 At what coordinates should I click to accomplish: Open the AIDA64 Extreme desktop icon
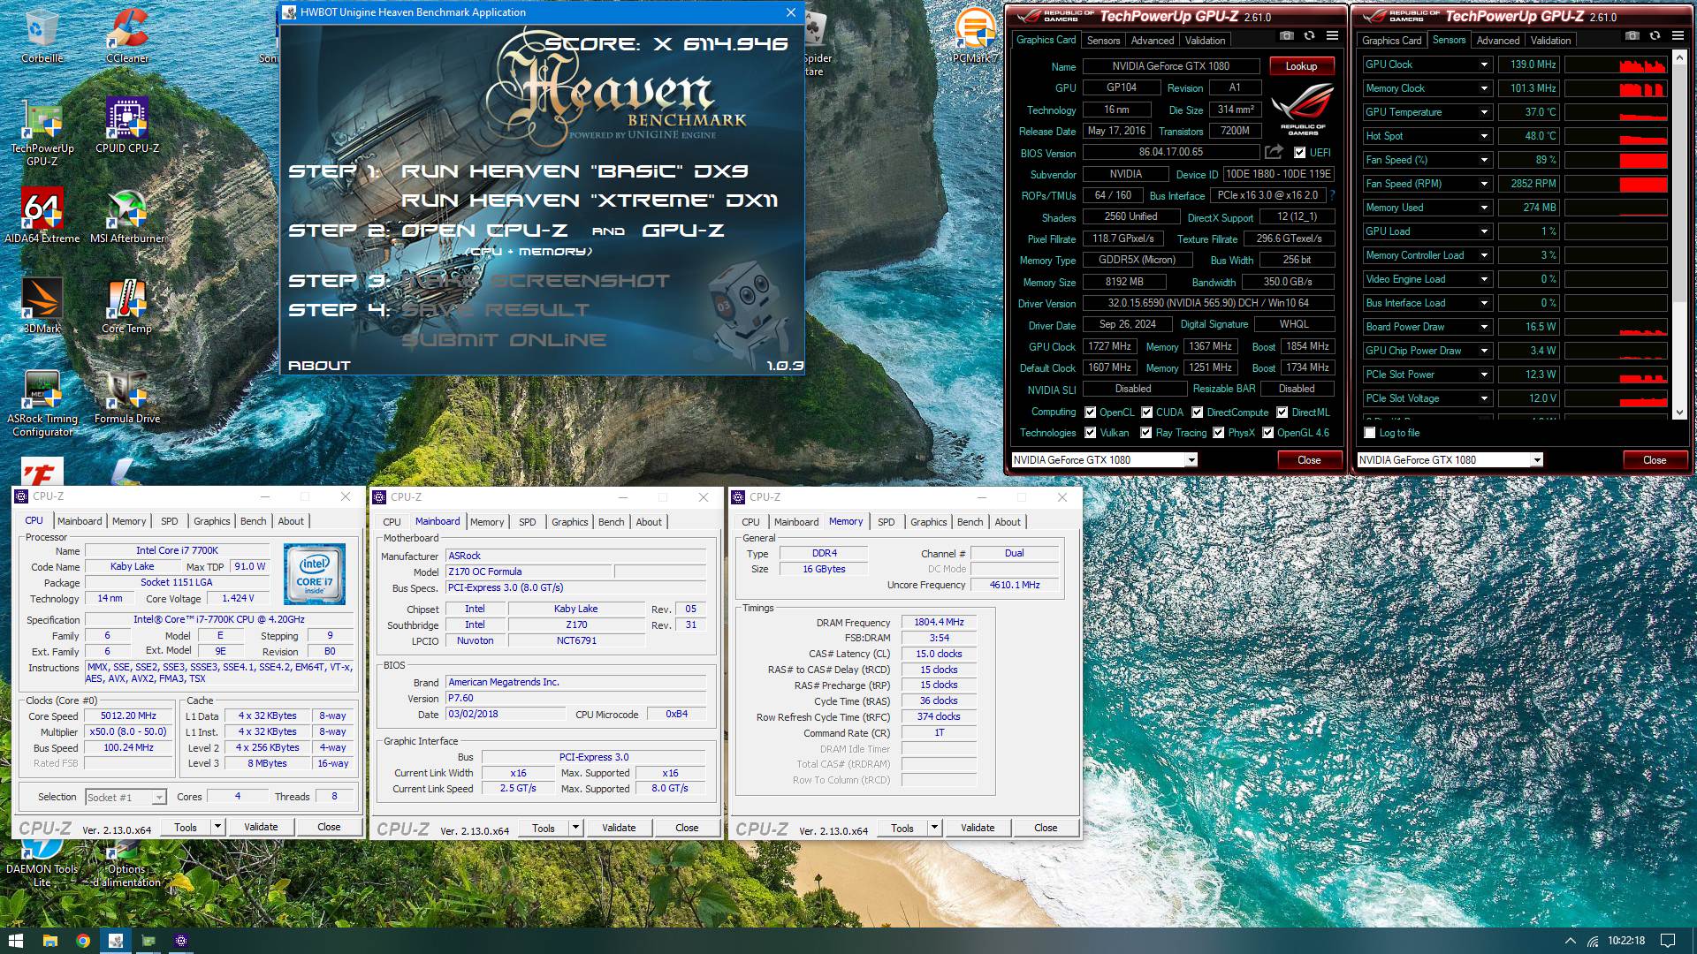click(42, 216)
